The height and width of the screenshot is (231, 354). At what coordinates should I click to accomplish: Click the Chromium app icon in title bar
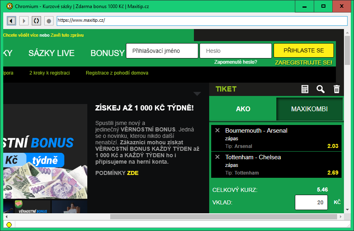[10, 6]
